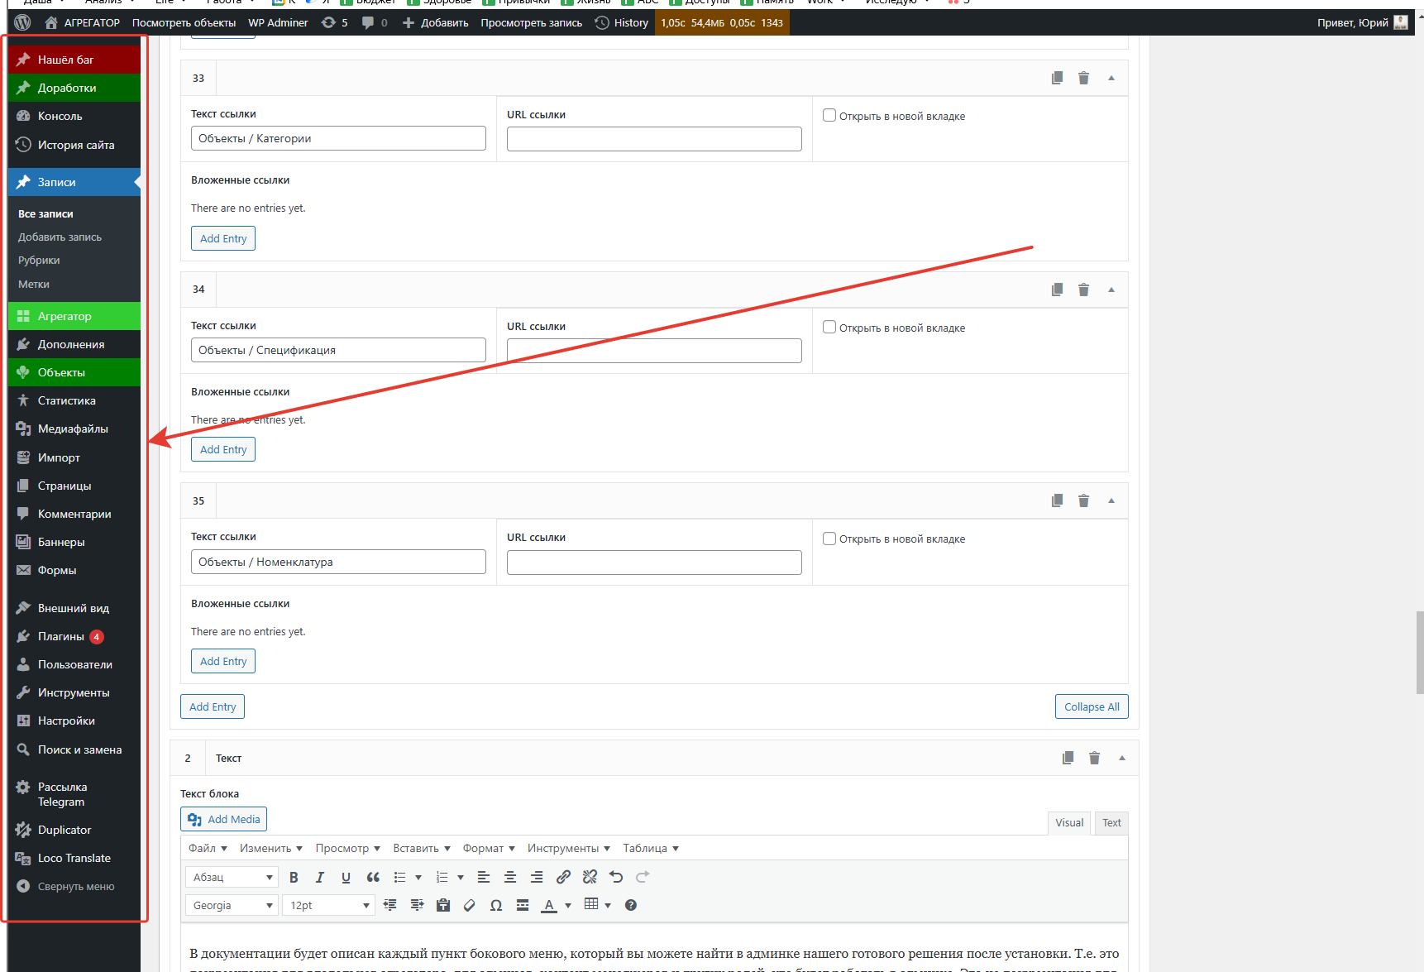Tick new tab checkbox for Объекты / Номенклатура
1424x972 pixels.
(x=829, y=539)
